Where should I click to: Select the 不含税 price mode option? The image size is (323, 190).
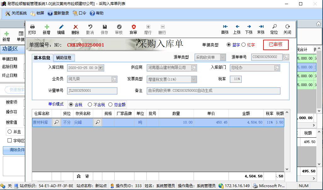(90, 105)
